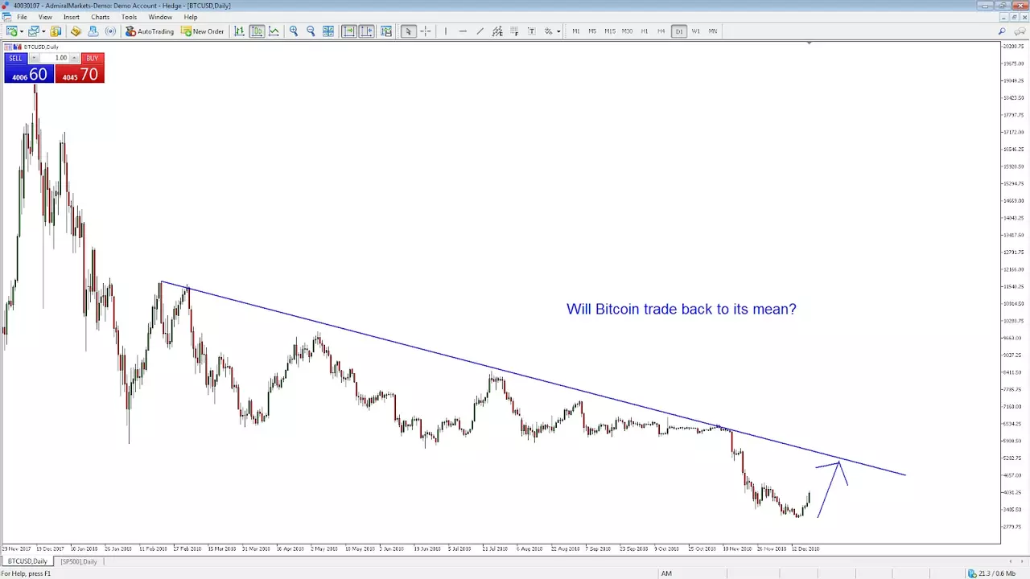
Task: Click the BUY button in one-click panel
Action: tap(92, 58)
